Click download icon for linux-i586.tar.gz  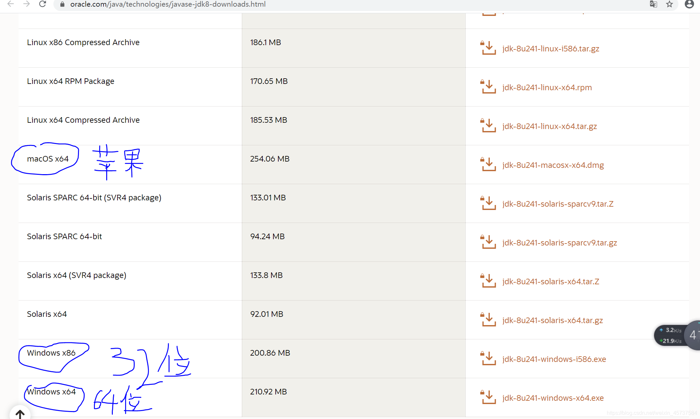point(488,48)
